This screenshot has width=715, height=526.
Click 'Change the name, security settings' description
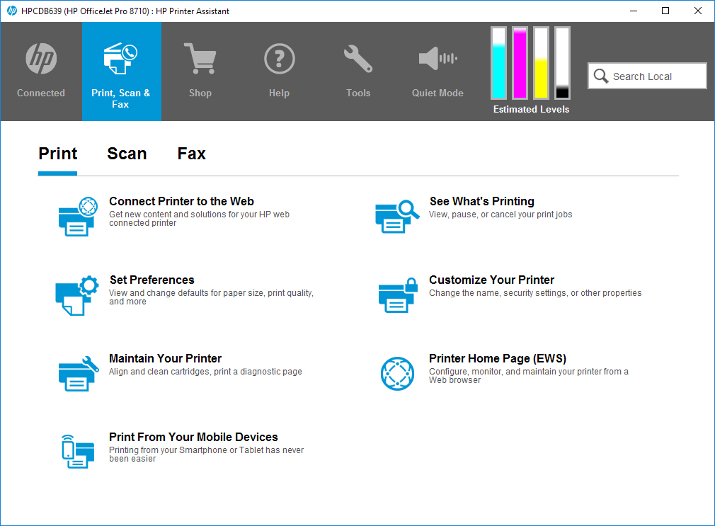coord(535,293)
